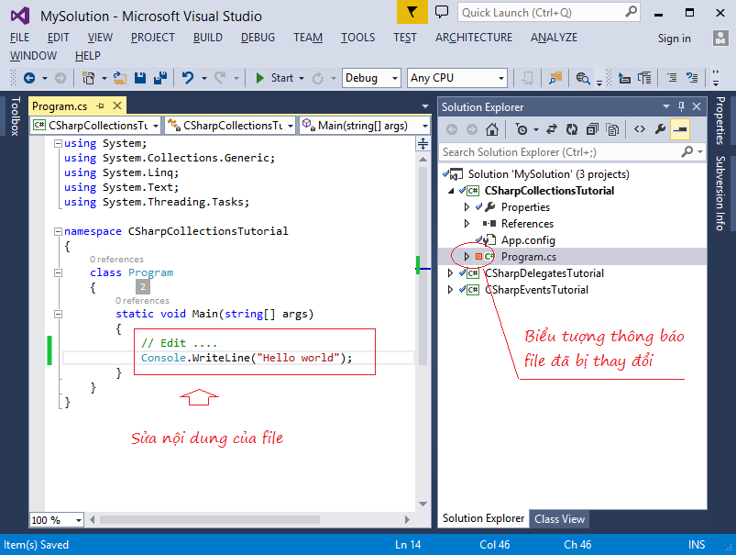Click the editor split-window handle
Image resolution: width=736 pixels, height=555 pixels.
pos(423,143)
